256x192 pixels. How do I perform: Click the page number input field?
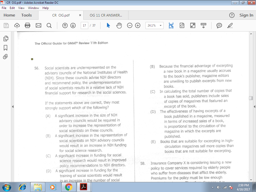click(84, 25)
